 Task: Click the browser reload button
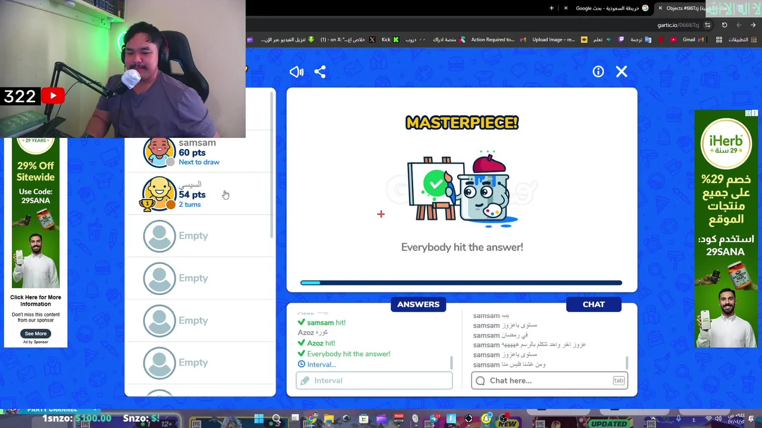[724, 25]
